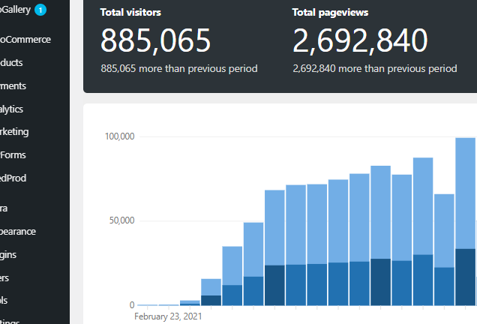Open the Tools menu item
Screen dimensions: 477x324
click(x=4, y=301)
